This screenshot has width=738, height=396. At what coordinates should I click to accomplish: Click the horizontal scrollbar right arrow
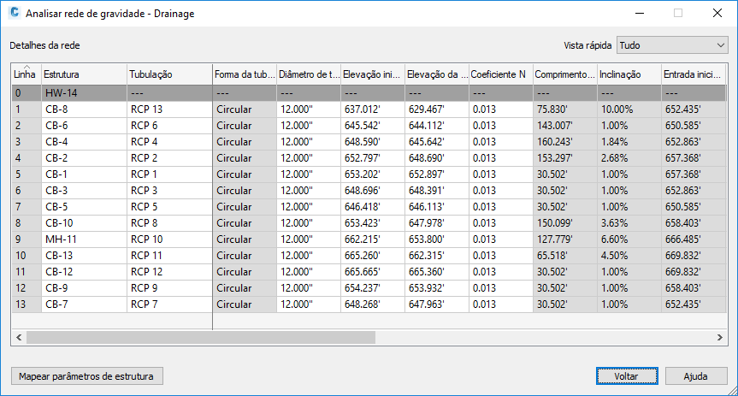click(718, 337)
